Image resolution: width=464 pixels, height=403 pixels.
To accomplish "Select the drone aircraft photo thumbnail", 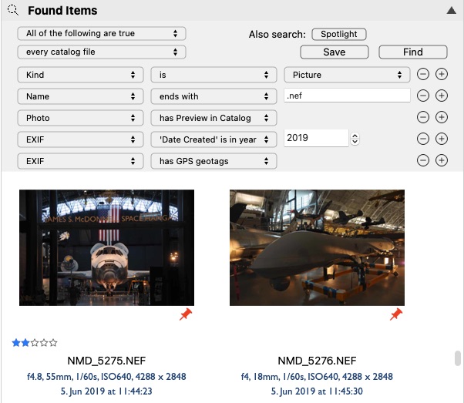I will point(317,247).
